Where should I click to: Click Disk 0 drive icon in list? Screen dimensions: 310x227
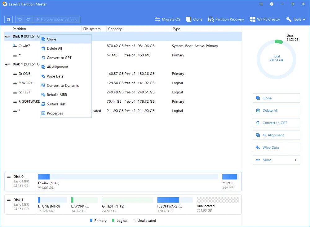pos(7,36)
